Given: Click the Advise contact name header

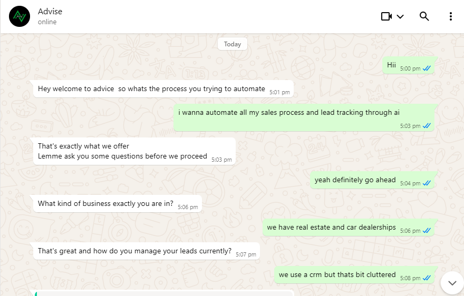Looking at the screenshot, I should [x=50, y=11].
